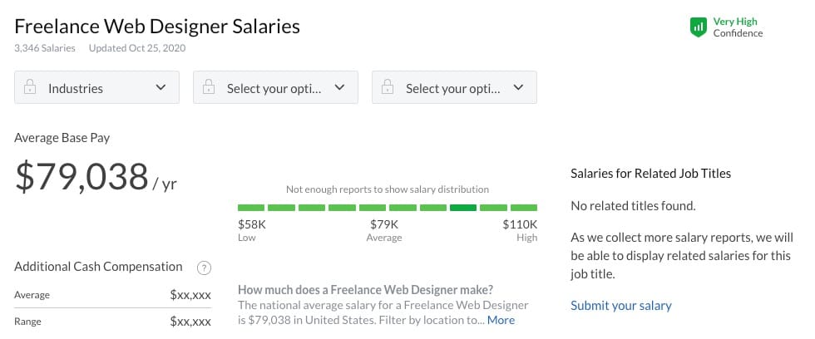Click the $79,038 average base pay figure
This screenshot has width=815, height=339.
tap(82, 178)
